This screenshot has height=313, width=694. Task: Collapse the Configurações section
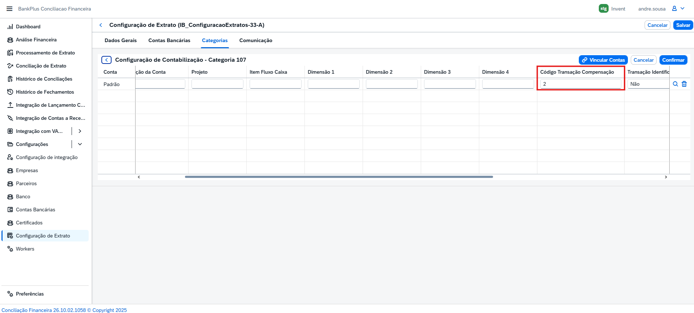click(80, 144)
